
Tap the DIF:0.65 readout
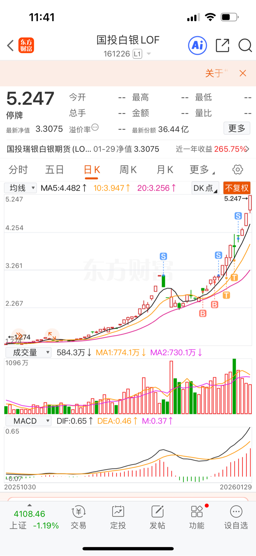pyautogui.click(x=75, y=421)
